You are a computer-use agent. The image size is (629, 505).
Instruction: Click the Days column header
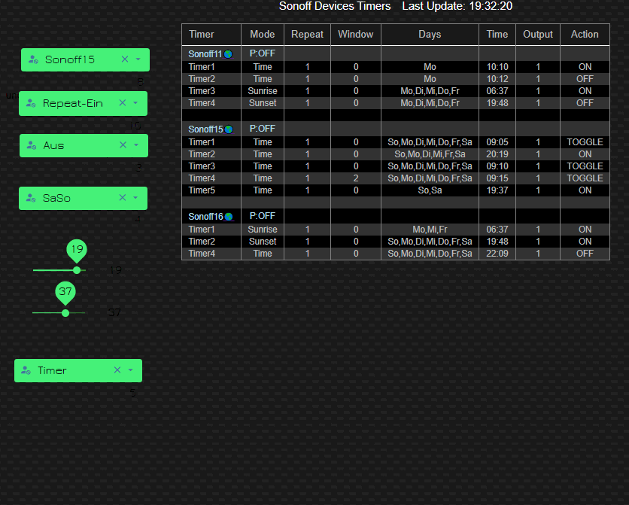click(x=430, y=35)
